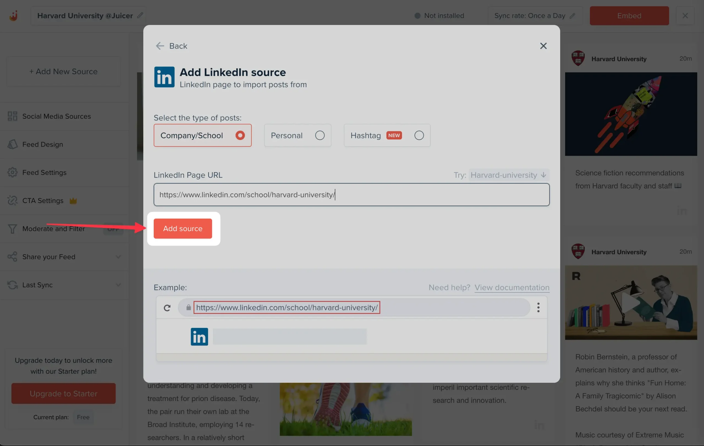Screen dimensions: 704x446
Task: Open Feed Settings menu item
Action: point(64,172)
